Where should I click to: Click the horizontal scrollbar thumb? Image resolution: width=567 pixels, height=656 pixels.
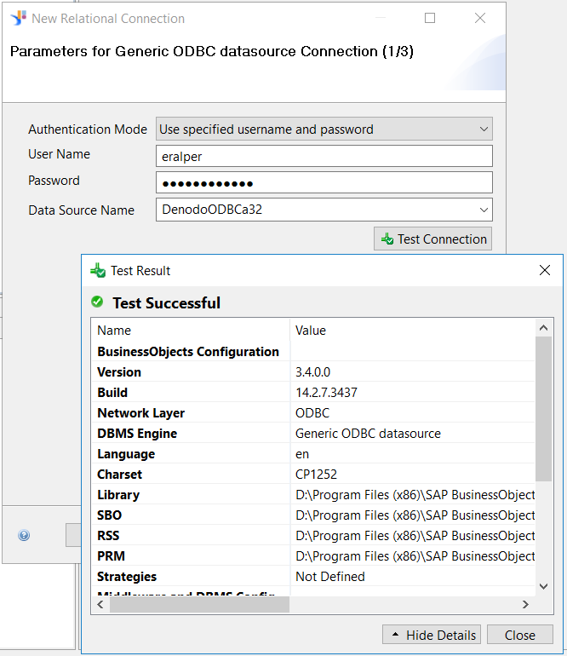(199, 604)
